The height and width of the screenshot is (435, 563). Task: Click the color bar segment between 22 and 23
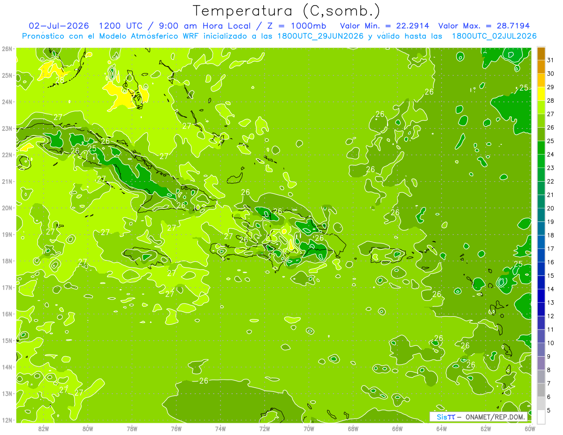point(541,175)
